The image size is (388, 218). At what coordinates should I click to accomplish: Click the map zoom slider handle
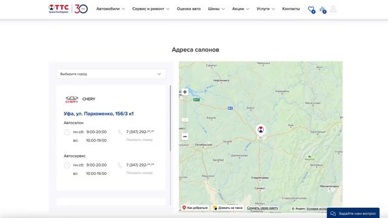point(185,120)
